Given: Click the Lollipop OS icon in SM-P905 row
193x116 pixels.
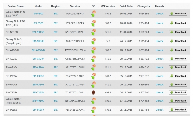Looking at the screenshot, I should pyautogui.click(x=94, y=23).
